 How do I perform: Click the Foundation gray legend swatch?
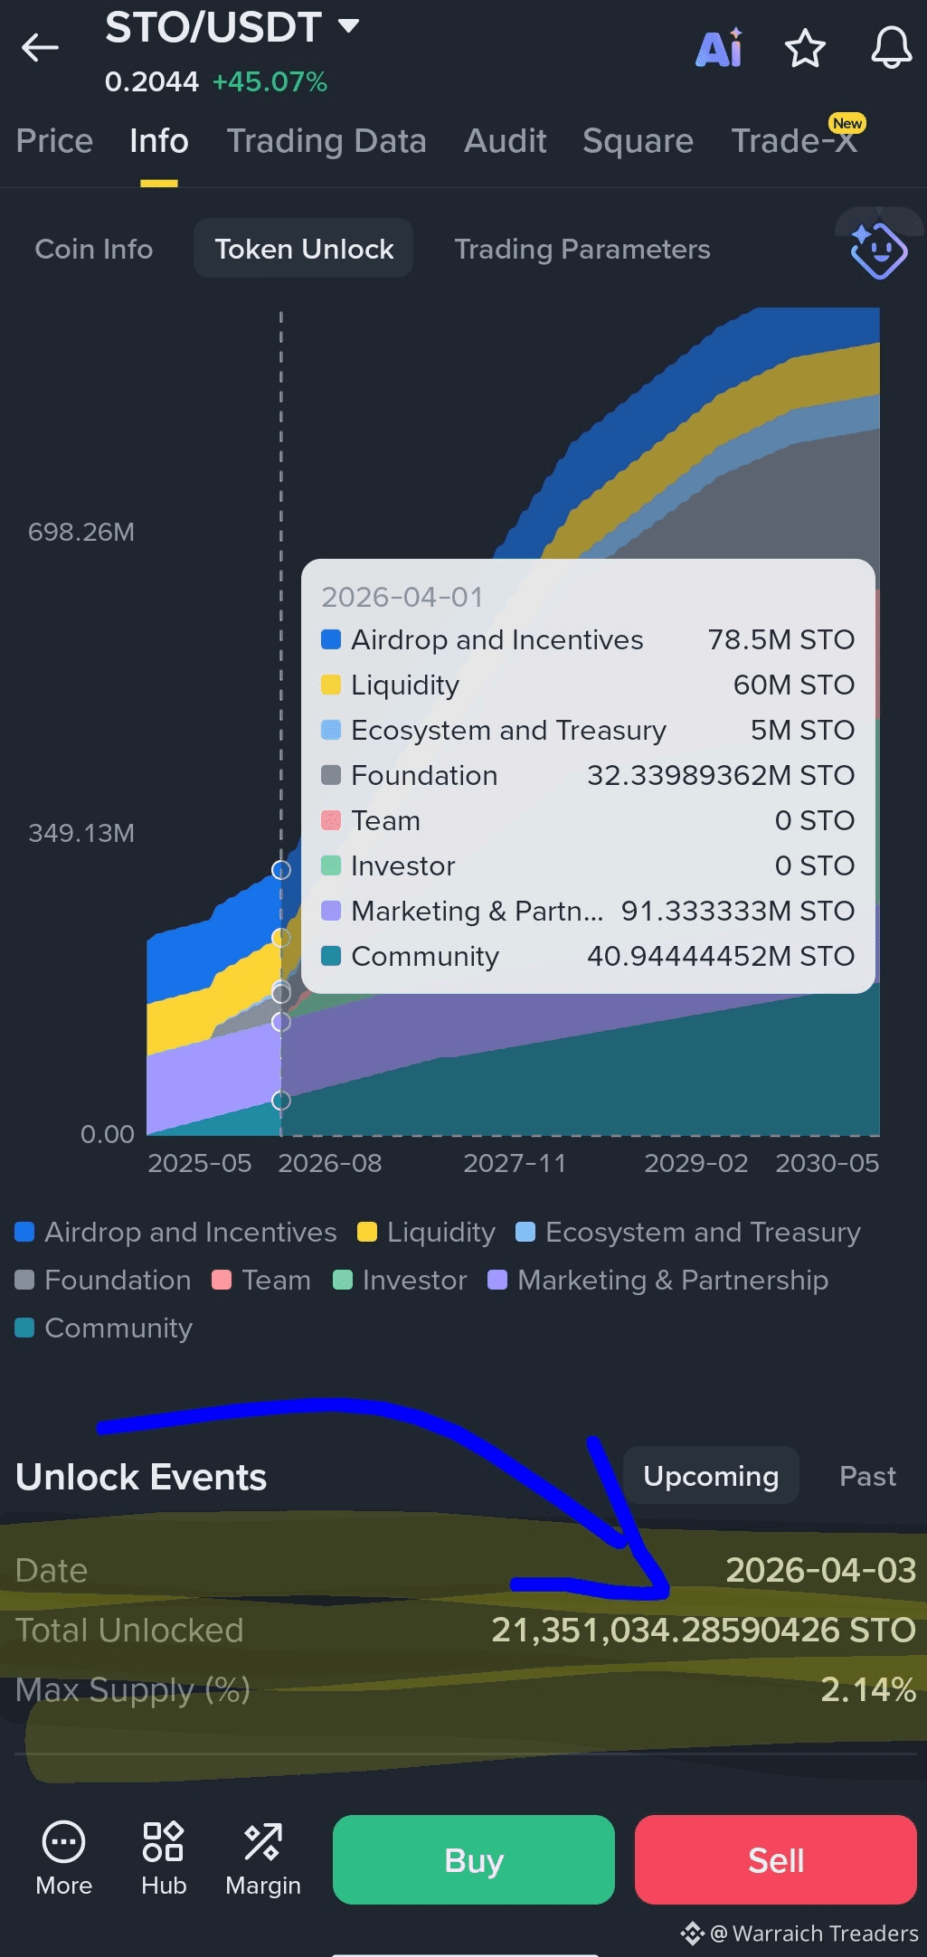(24, 1280)
